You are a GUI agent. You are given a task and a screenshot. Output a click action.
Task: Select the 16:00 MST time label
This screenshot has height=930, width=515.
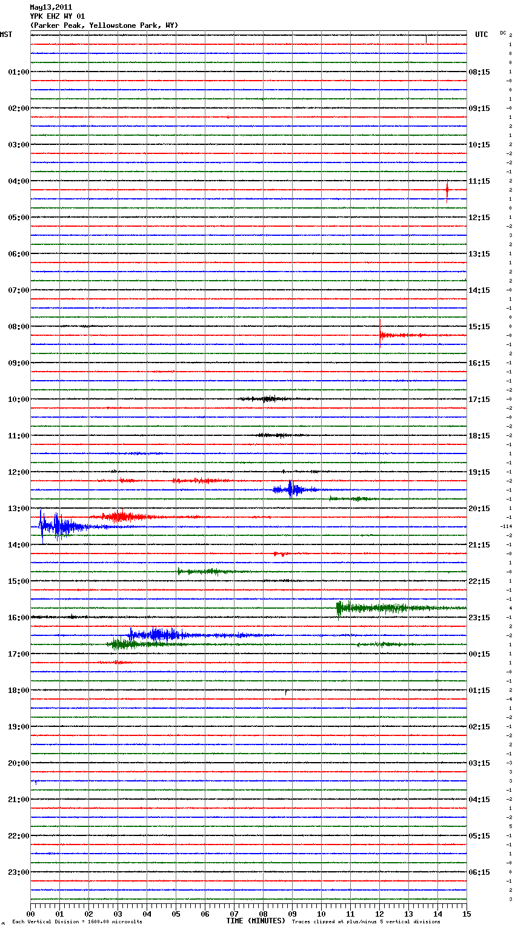tap(19, 618)
